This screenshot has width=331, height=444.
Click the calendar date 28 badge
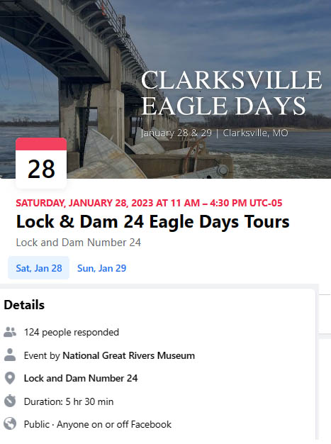click(41, 163)
